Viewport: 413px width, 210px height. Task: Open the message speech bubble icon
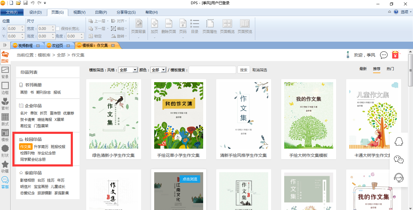pos(384,55)
